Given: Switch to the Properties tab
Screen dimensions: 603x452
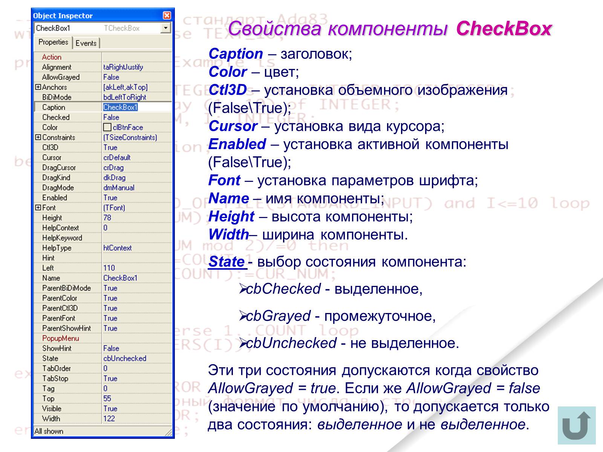Looking at the screenshot, I should coord(53,42).
